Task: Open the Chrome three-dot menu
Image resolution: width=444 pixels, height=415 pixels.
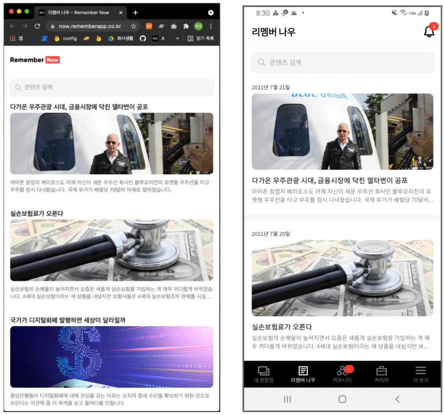Action: click(x=211, y=26)
